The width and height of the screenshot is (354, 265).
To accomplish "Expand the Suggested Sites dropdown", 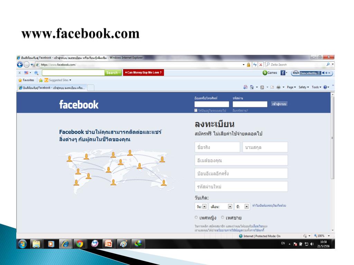I will (71, 80).
